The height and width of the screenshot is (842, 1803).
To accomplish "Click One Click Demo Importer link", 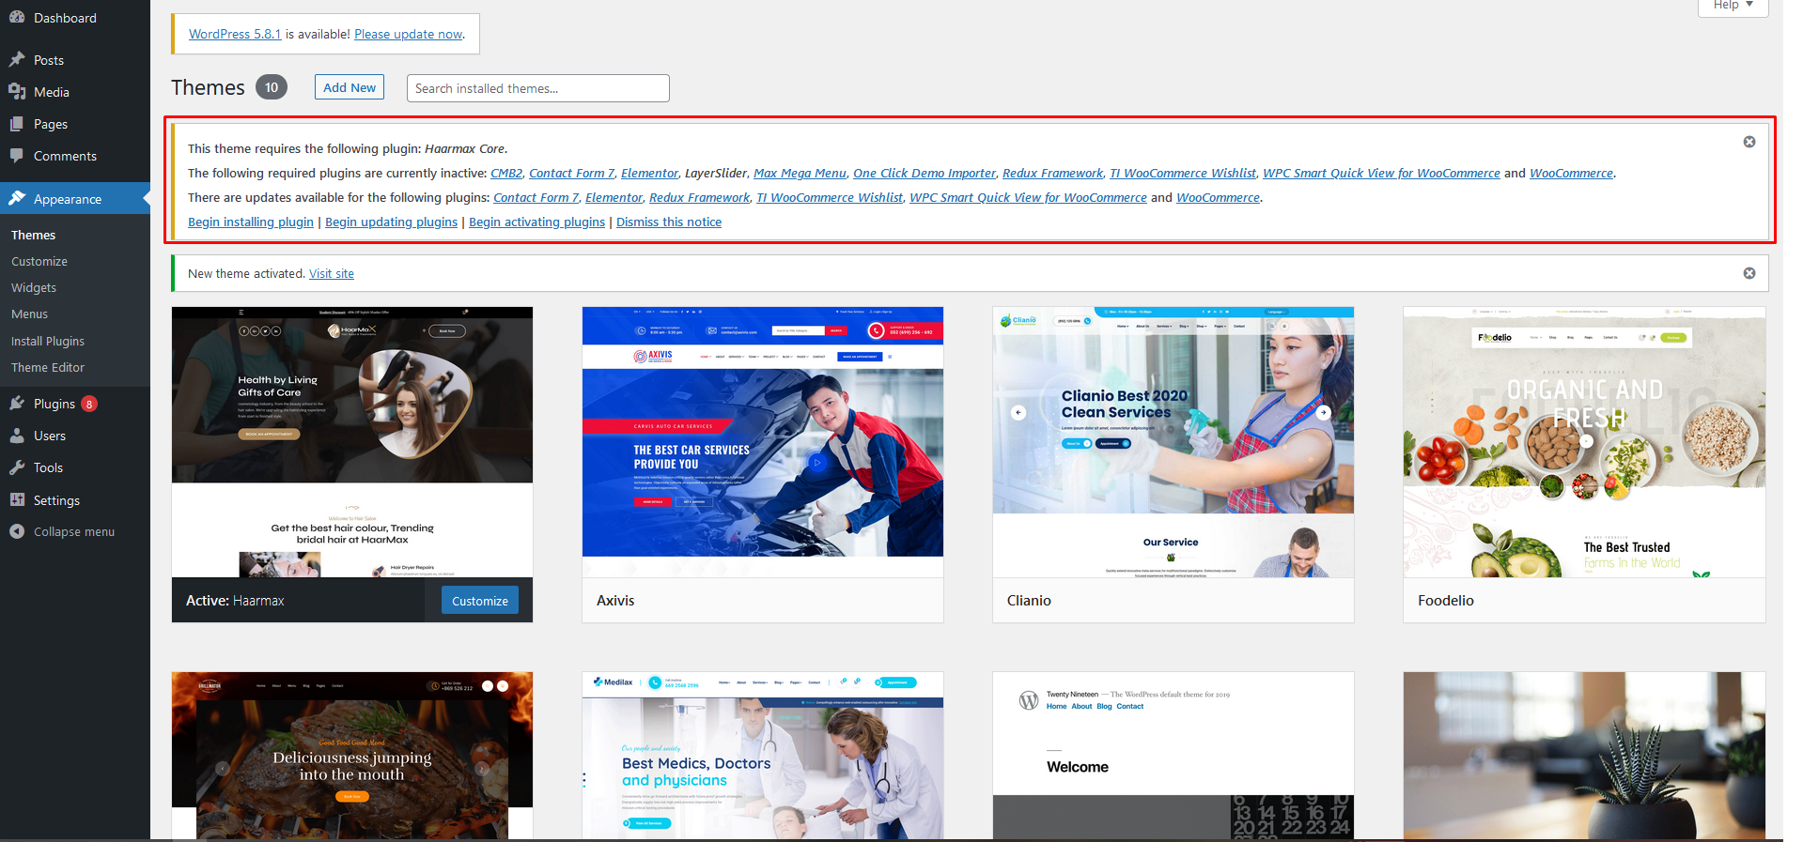I will tap(925, 173).
